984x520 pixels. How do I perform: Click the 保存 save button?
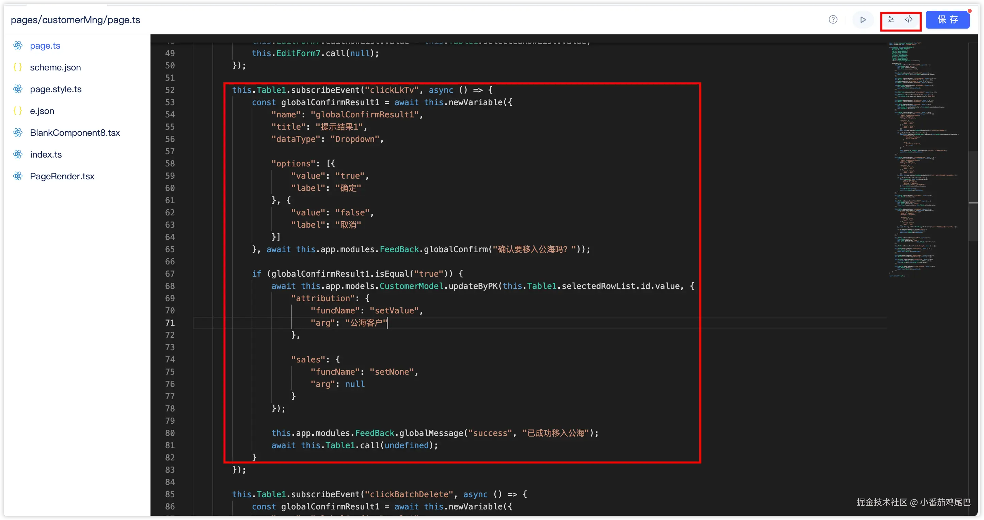pyautogui.click(x=947, y=20)
